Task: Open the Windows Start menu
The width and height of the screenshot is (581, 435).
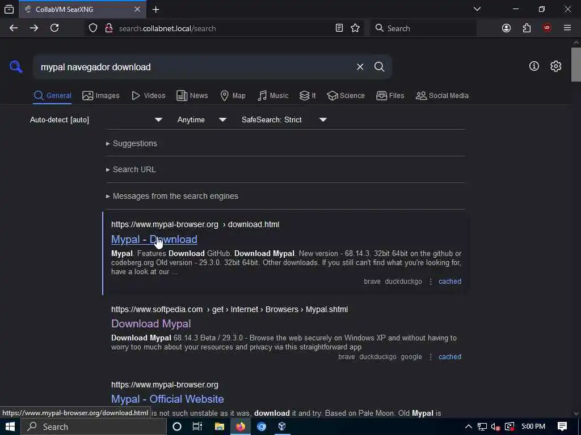Action: click(10, 427)
